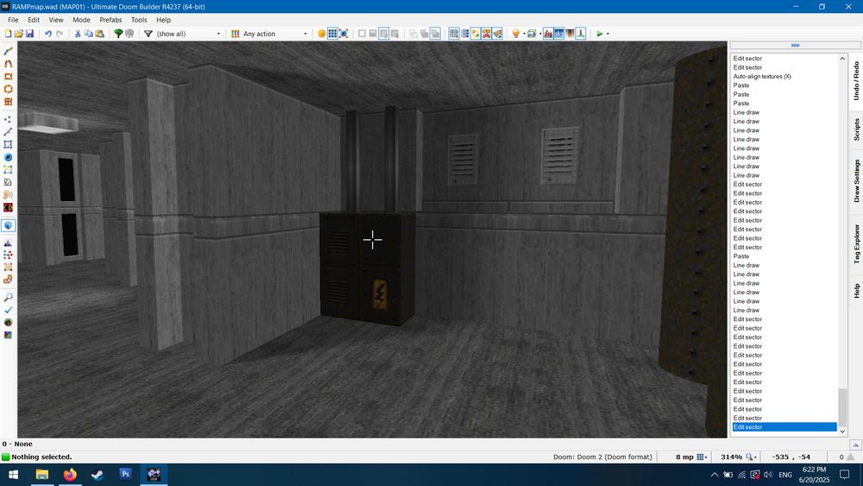Toggle the red figures toolbar button
Image resolution: width=863 pixels, height=486 pixels.
click(x=548, y=34)
